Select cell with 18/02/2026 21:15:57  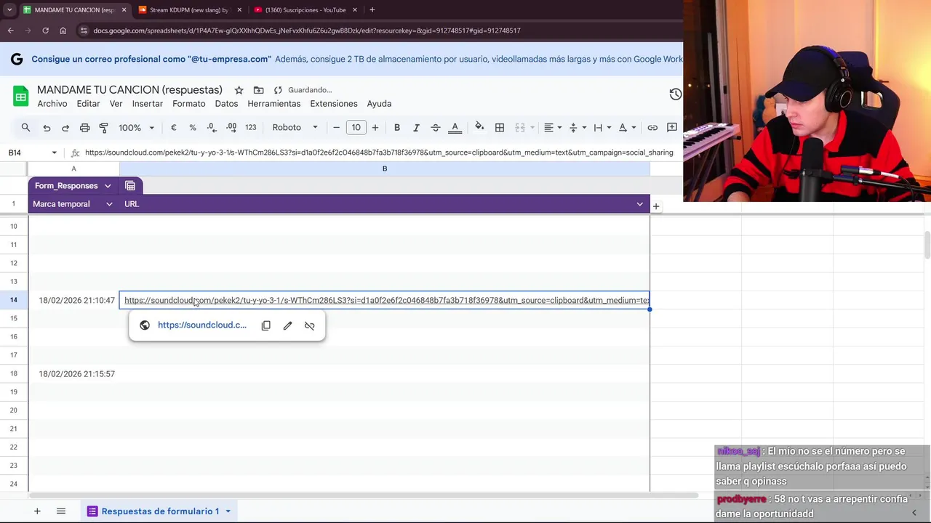[73, 373]
